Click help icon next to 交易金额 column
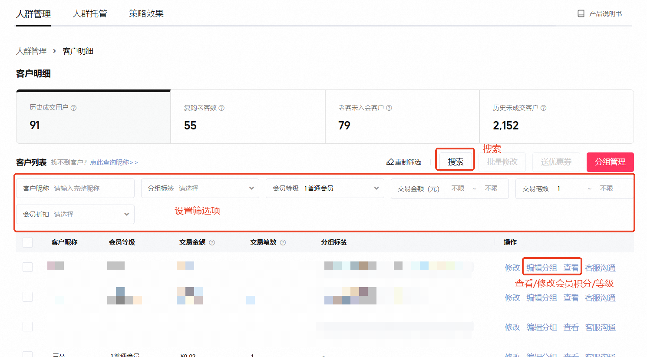The image size is (647, 357). point(212,242)
